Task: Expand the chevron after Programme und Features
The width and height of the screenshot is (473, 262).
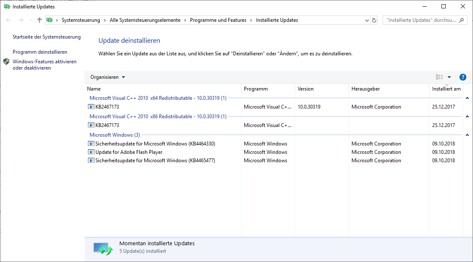Action: tap(251, 20)
